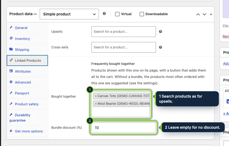
Task: Click the Bundle discount input field
Action: coord(123,128)
